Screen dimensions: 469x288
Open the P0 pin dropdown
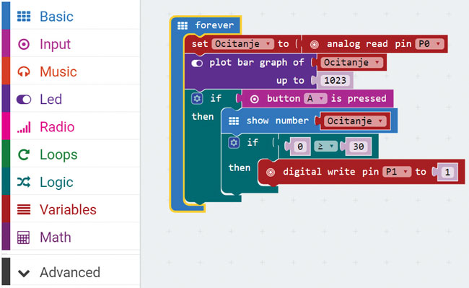(429, 44)
